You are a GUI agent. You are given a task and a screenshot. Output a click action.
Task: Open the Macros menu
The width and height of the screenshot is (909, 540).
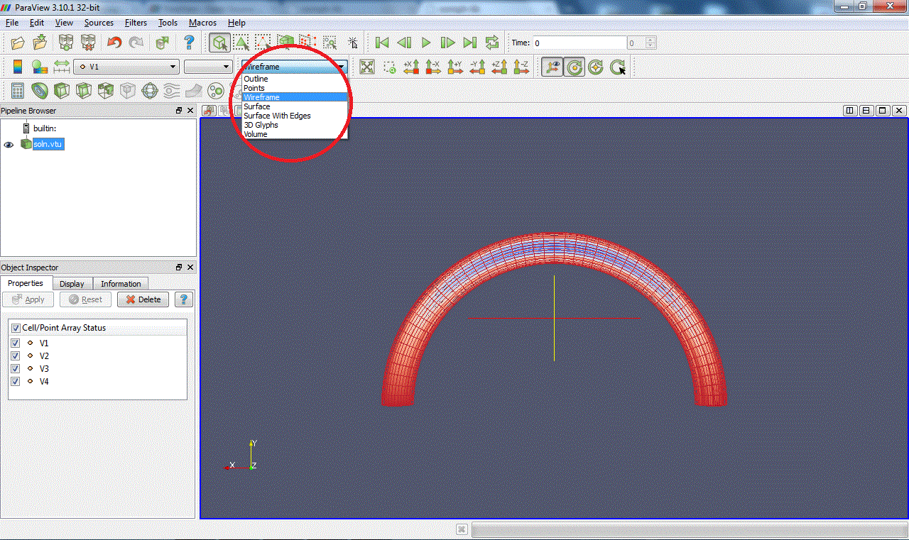(202, 23)
